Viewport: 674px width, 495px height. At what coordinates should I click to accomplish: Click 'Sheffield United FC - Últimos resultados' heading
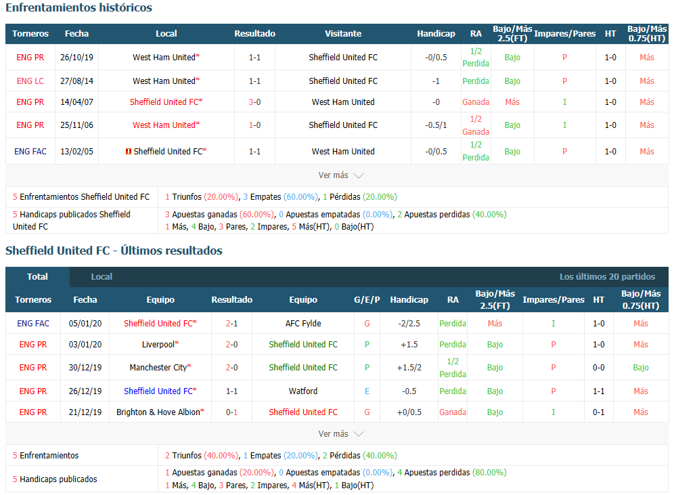coord(114,251)
